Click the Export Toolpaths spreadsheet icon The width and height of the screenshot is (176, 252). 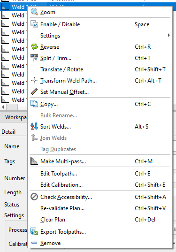[34, 231]
